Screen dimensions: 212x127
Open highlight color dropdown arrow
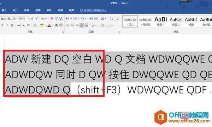[45, 25]
